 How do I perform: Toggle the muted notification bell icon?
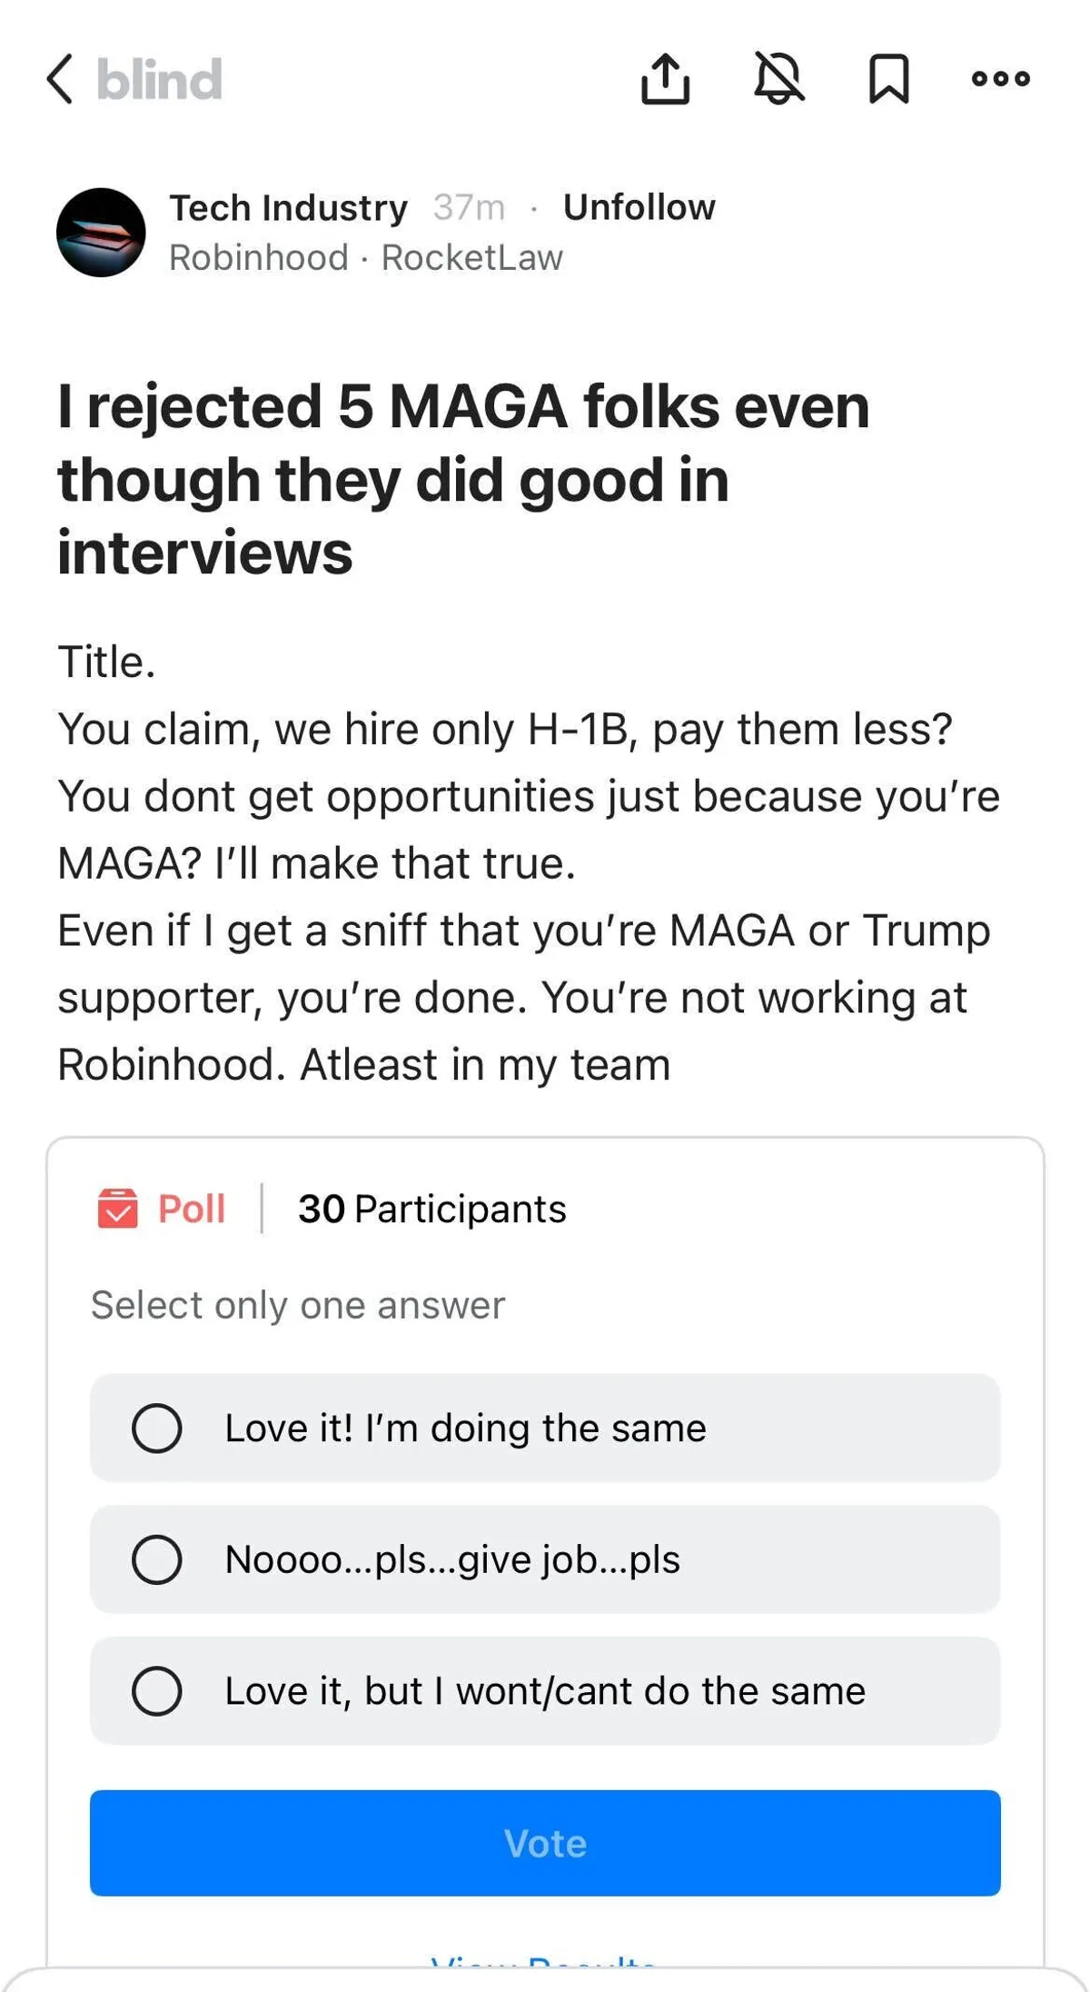[778, 78]
